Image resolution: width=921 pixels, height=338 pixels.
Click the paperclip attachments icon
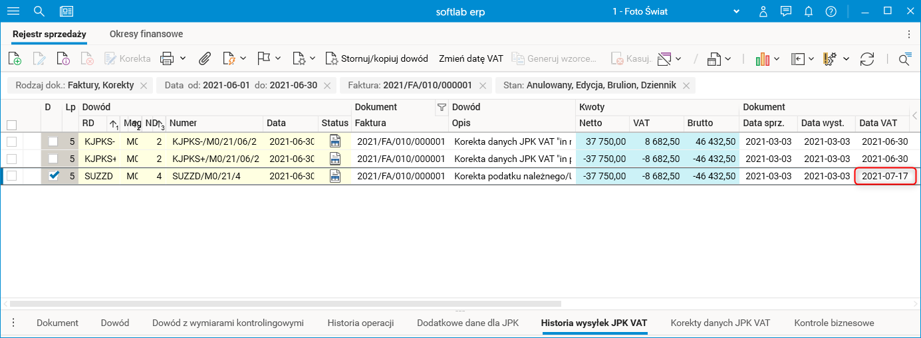[x=205, y=58]
